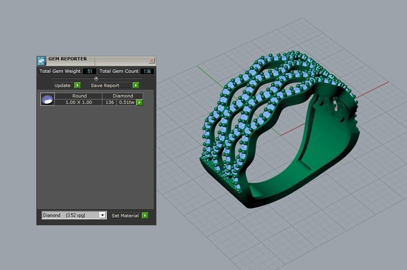Click the Save Report button
The height and width of the screenshot is (270, 407).
111,85
